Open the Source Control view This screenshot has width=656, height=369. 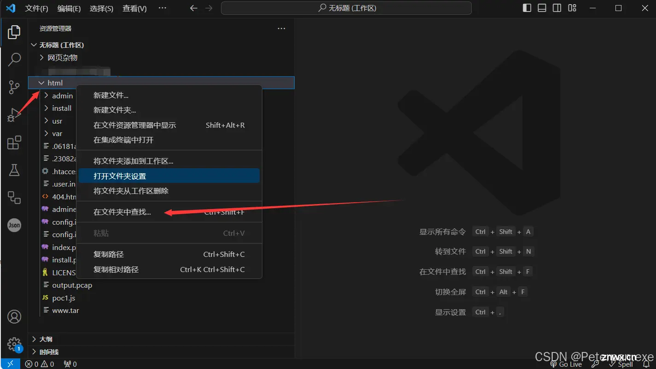[14, 87]
